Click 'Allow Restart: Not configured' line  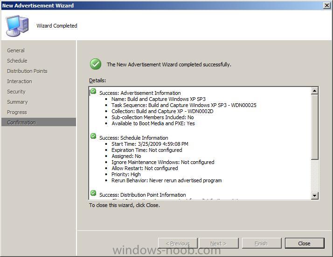[145, 168]
